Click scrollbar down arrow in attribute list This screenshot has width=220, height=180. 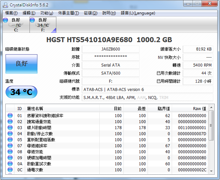coord(211,171)
